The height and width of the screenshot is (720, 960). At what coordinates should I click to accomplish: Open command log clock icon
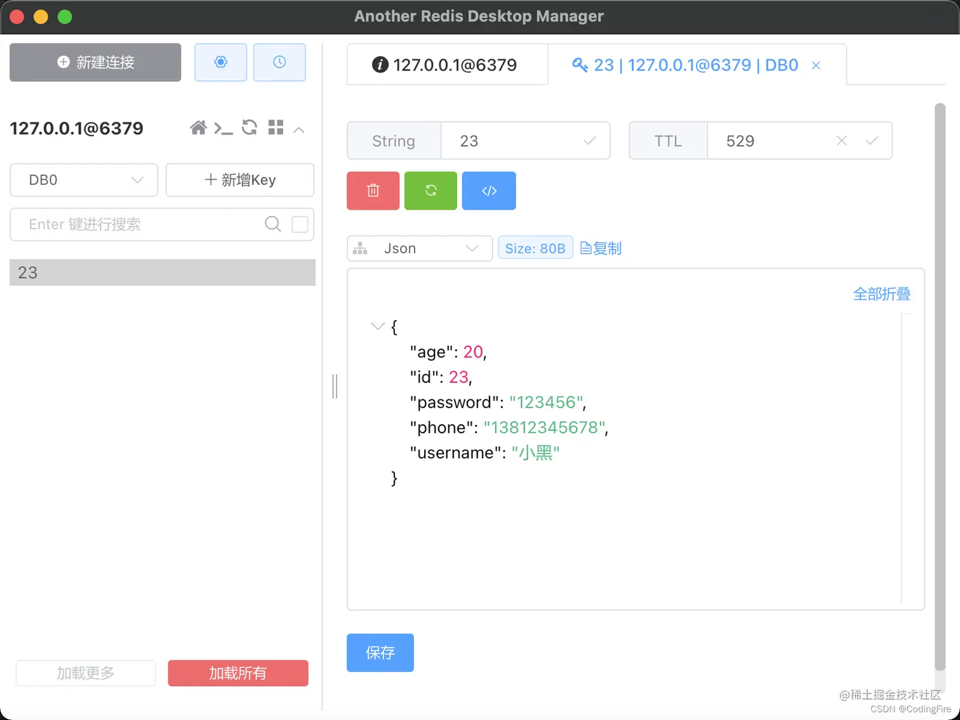coord(279,62)
